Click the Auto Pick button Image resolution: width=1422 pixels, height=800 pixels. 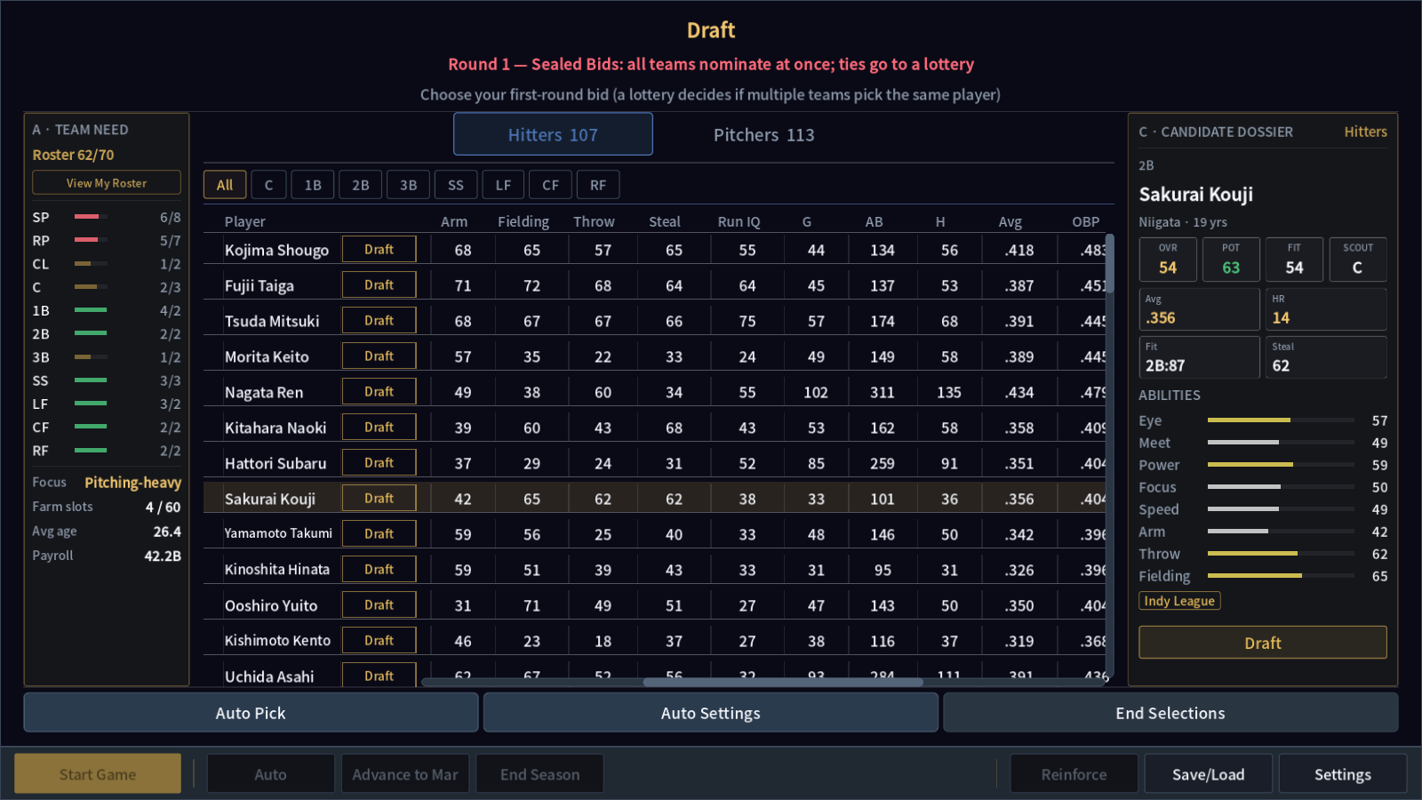pos(251,713)
